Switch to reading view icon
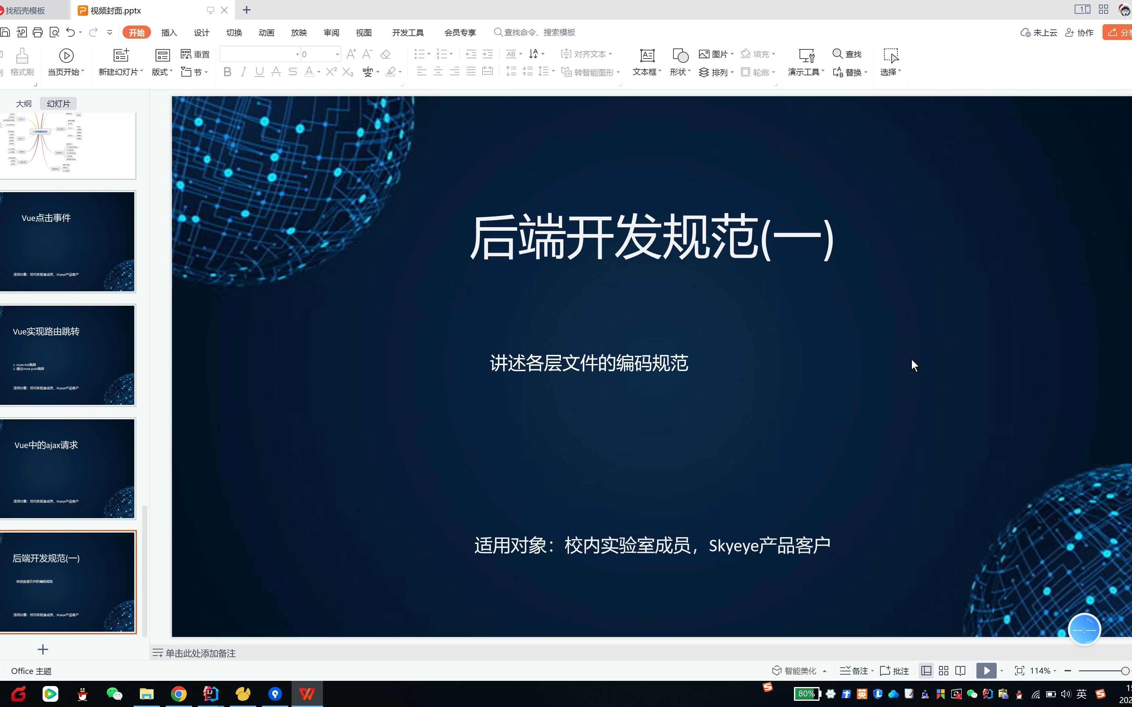Viewport: 1132px width, 707px height. pos(960,671)
